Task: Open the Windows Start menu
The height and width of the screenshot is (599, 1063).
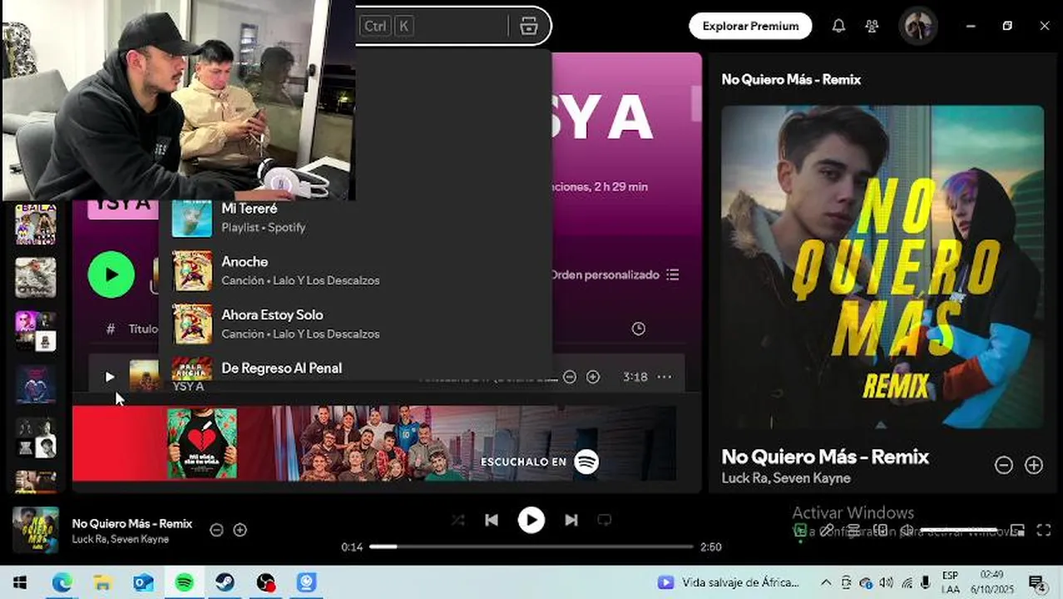Action: click(20, 582)
